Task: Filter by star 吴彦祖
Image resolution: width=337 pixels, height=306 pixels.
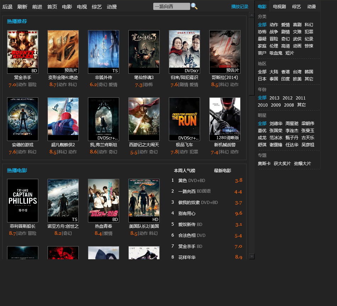Action: point(308,144)
